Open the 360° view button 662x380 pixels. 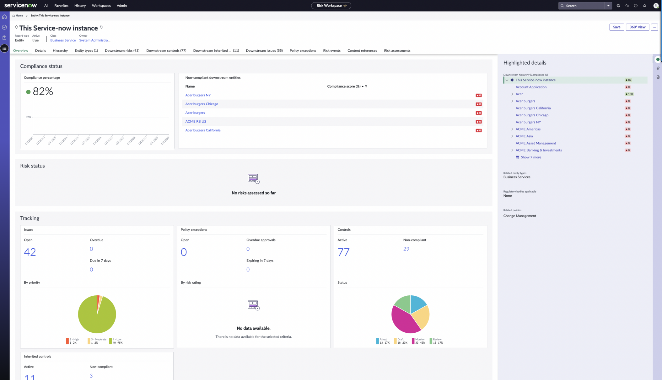tap(638, 27)
